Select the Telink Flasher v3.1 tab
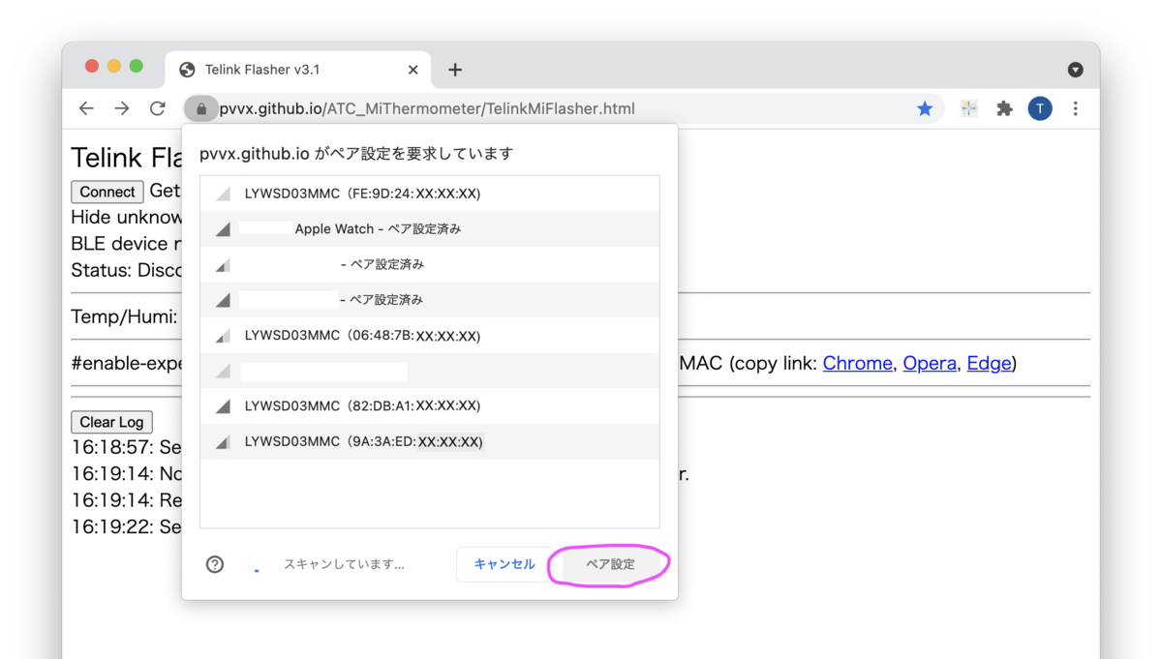 tap(300, 70)
